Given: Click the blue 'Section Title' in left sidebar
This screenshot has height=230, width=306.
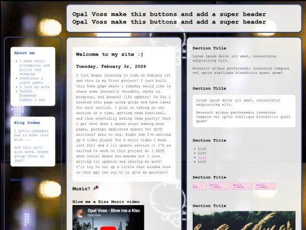Looking at the screenshot, I should tap(27, 179).
